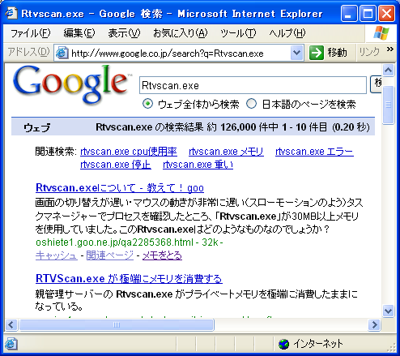
Task: Open the 関連ページ link
Action: 110,255
